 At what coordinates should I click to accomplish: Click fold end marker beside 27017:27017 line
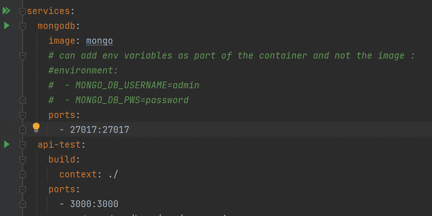(23, 130)
